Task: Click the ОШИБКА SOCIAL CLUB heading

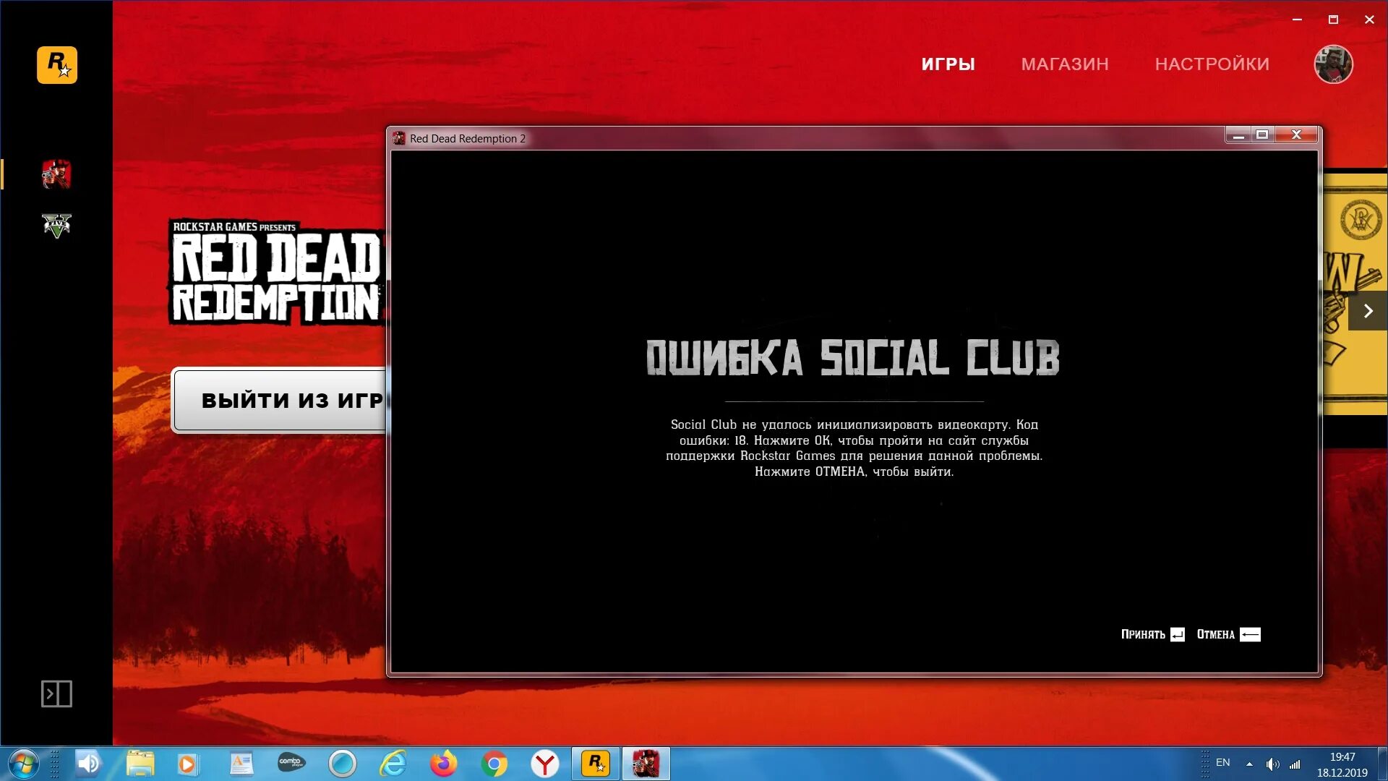Action: tap(853, 357)
